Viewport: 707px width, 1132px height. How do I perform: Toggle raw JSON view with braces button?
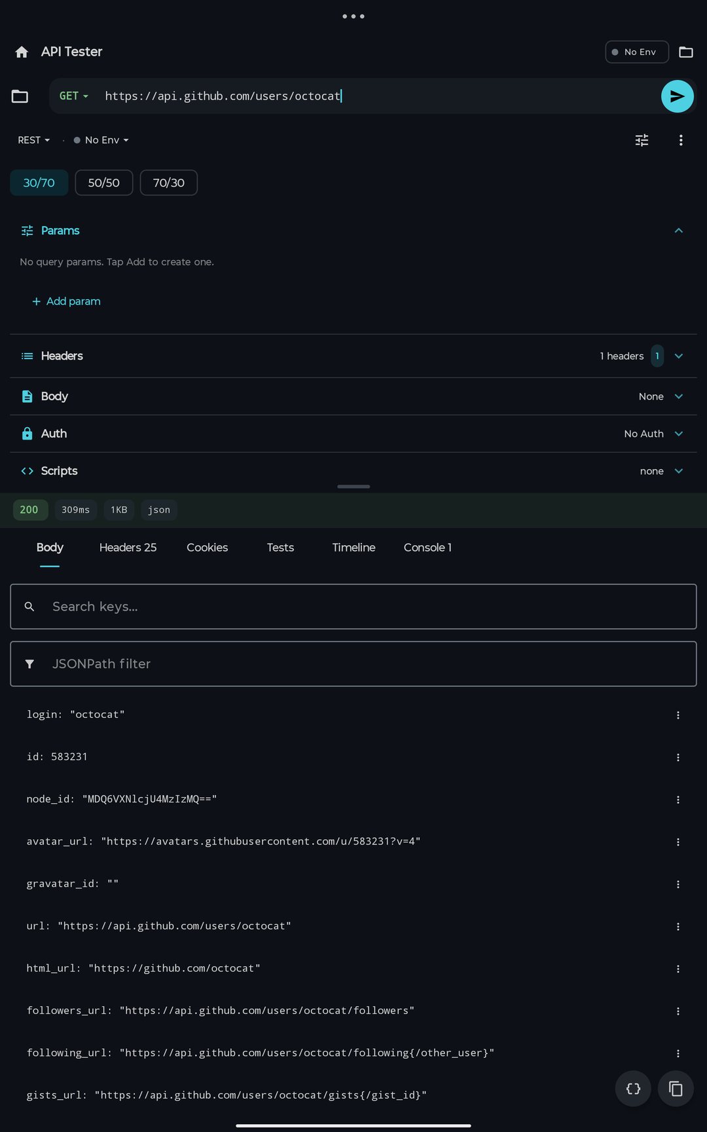pyautogui.click(x=633, y=1089)
